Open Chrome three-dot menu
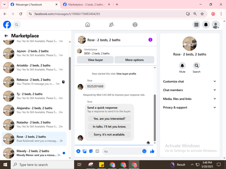 tap(221, 14)
